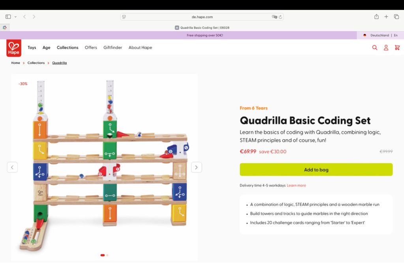Select the first red carousel dot
This screenshot has height=264, width=404.
coord(103,255)
